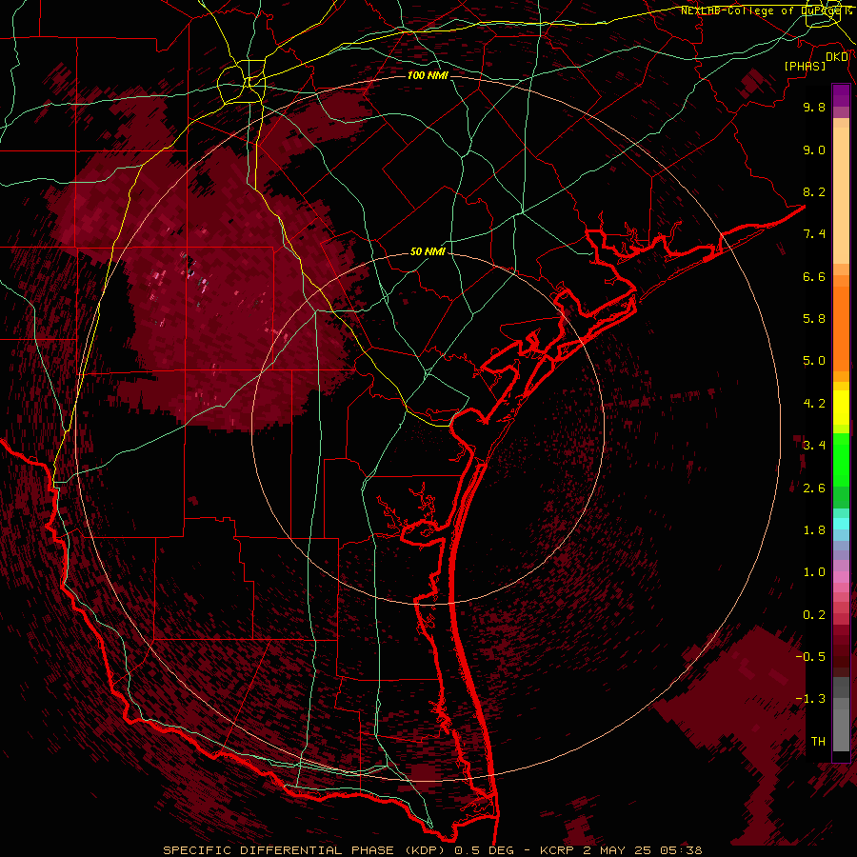Click the '-0.5' color scale value
857x857 pixels.
[x=810, y=657]
